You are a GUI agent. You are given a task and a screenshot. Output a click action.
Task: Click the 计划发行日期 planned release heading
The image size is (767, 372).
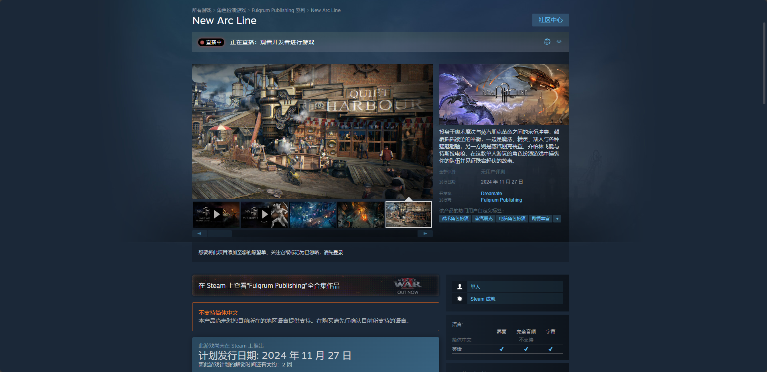pyautogui.click(x=275, y=356)
